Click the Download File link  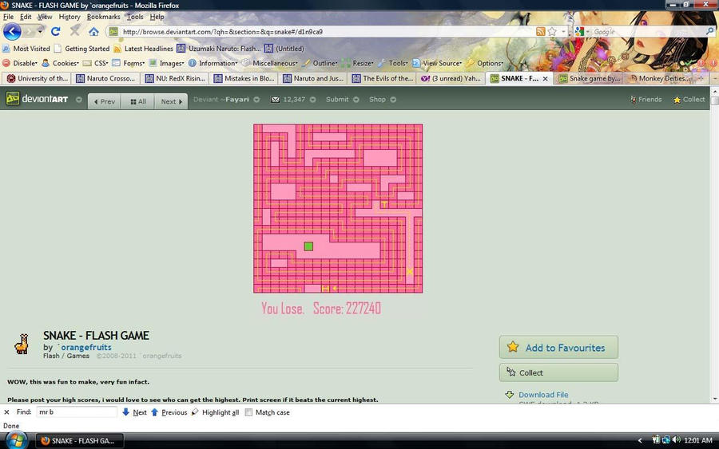pyautogui.click(x=543, y=395)
